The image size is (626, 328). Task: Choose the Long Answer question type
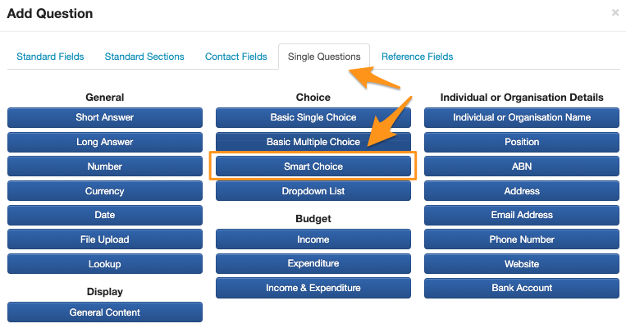(x=105, y=142)
